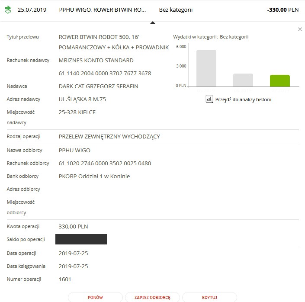
Task: Select the tallest gray bar in chart
Action: click(206, 68)
